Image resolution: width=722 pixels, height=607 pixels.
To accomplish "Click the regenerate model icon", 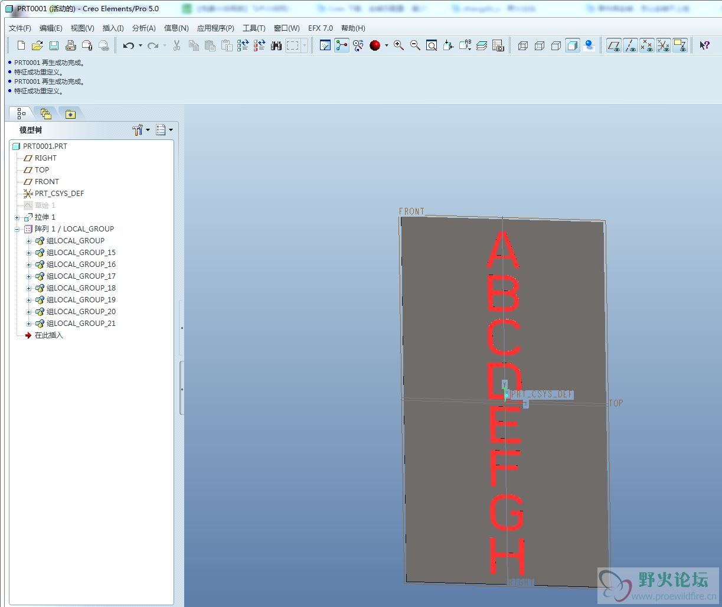I will coord(243,45).
